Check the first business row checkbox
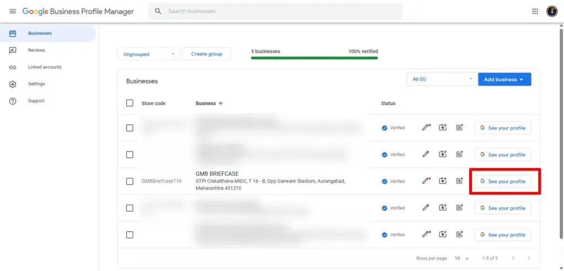564x271 pixels. coord(130,128)
